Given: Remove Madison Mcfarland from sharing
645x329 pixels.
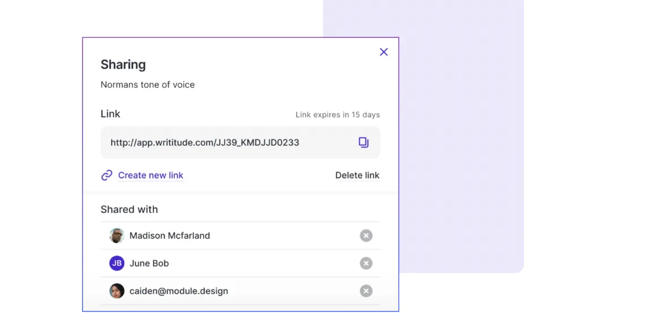Looking at the screenshot, I should (366, 236).
